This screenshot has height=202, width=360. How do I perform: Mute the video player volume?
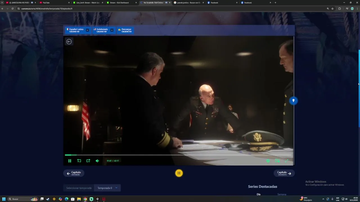click(x=97, y=161)
